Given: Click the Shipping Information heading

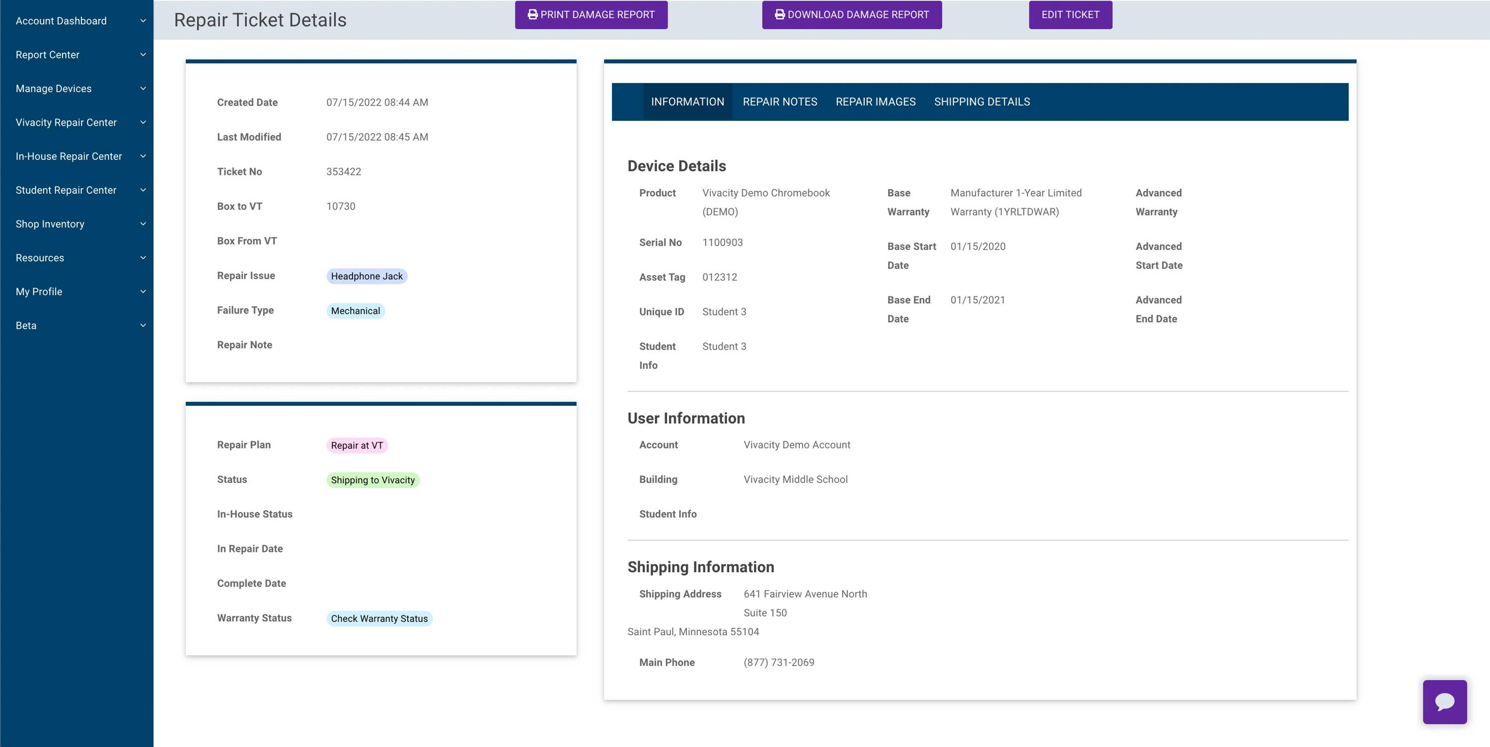Looking at the screenshot, I should [x=700, y=567].
